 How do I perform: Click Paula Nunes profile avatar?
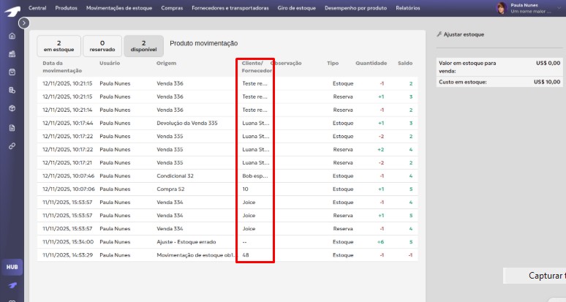click(502, 8)
